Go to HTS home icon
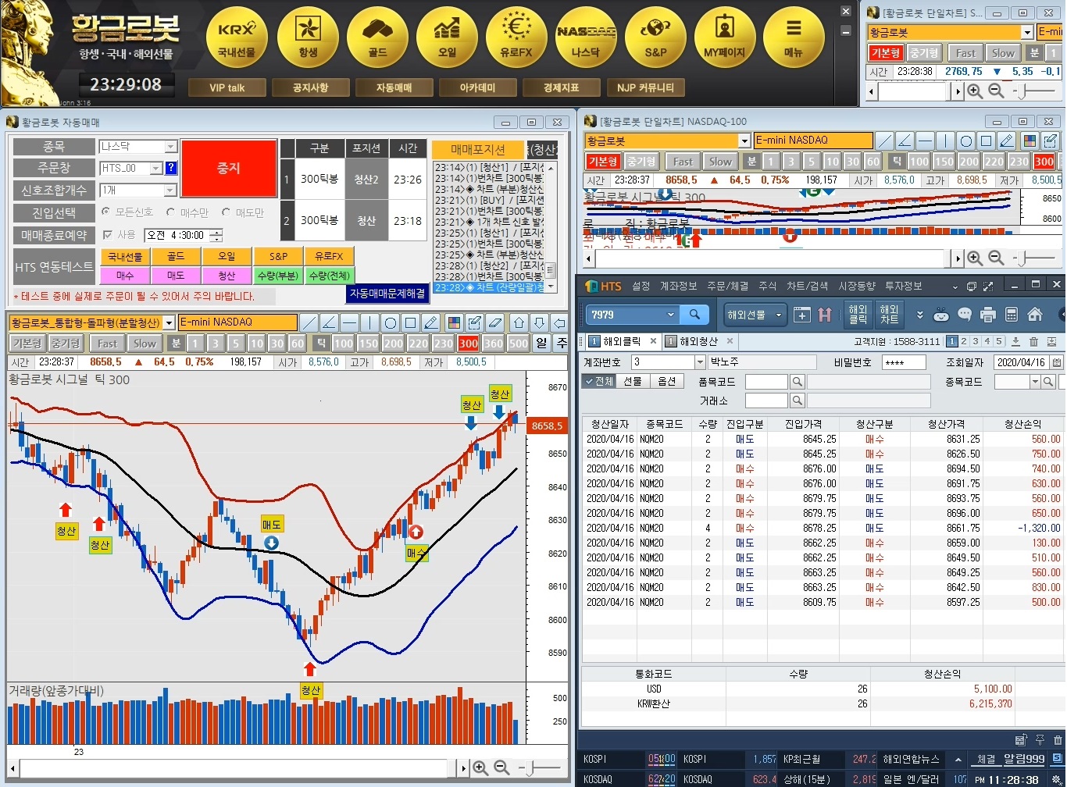 1035,315
